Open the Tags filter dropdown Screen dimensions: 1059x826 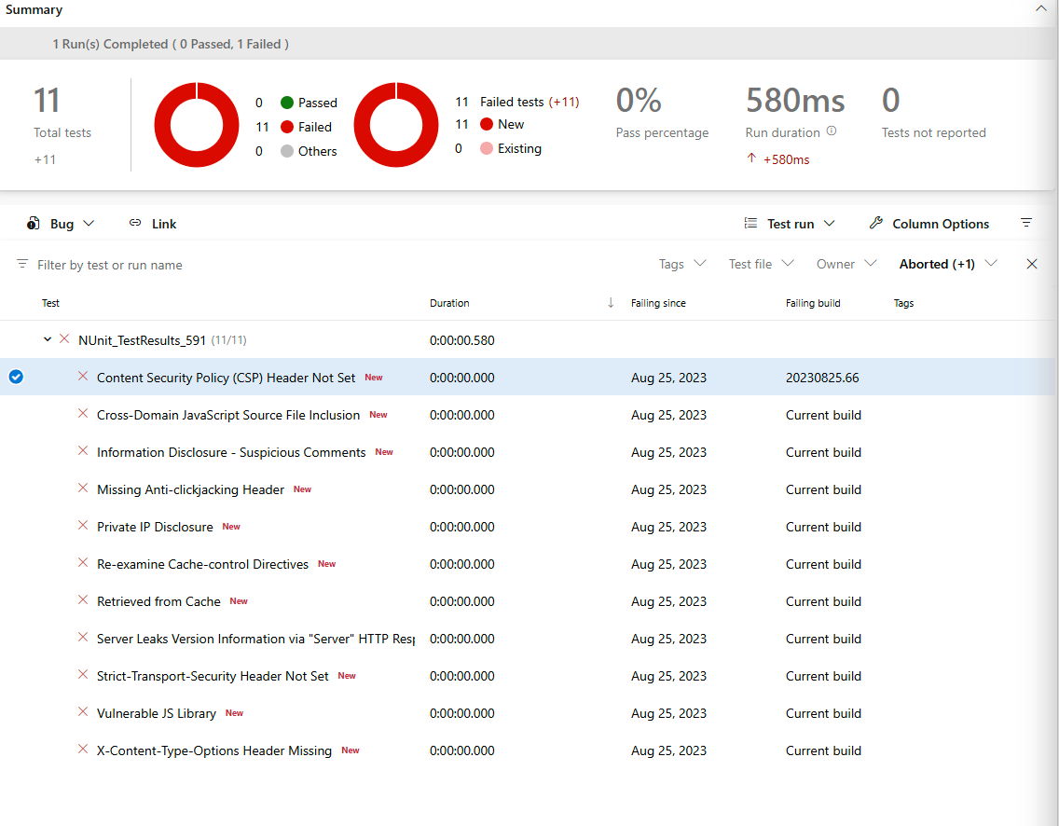click(x=682, y=264)
